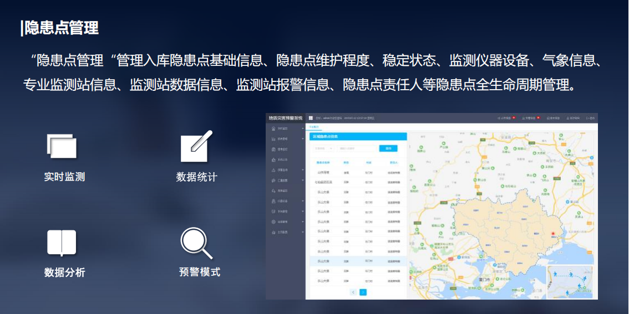Click the keyword input field beside the dropdown

tap(357, 148)
